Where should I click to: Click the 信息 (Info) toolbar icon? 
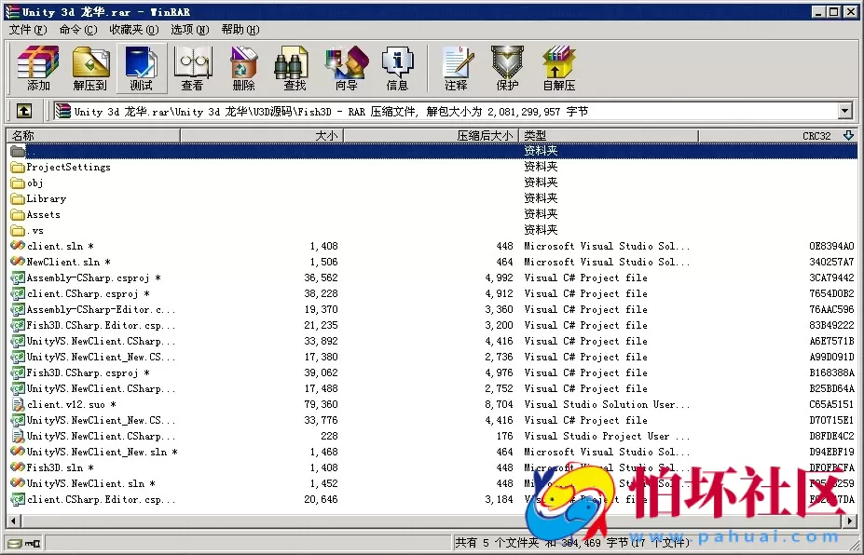pos(398,68)
